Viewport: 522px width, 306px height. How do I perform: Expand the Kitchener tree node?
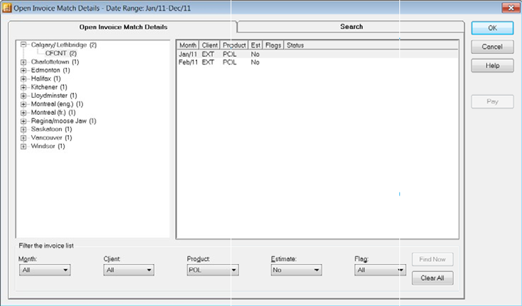tap(23, 87)
